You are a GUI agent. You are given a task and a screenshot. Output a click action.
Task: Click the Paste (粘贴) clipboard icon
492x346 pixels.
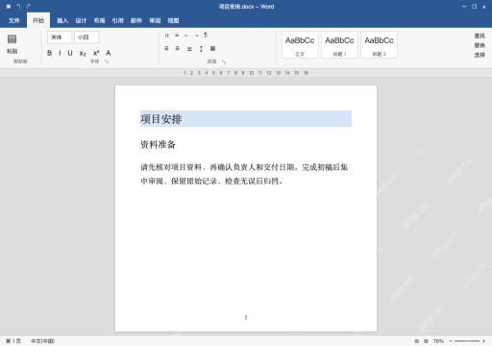12,39
